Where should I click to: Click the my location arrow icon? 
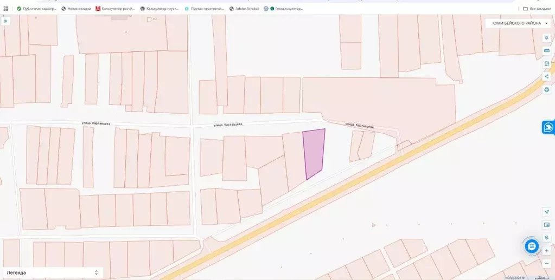coord(546,212)
